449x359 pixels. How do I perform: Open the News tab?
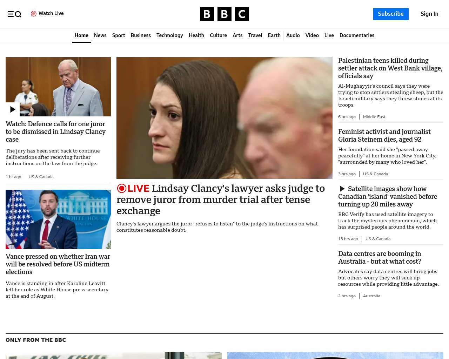[100, 35]
